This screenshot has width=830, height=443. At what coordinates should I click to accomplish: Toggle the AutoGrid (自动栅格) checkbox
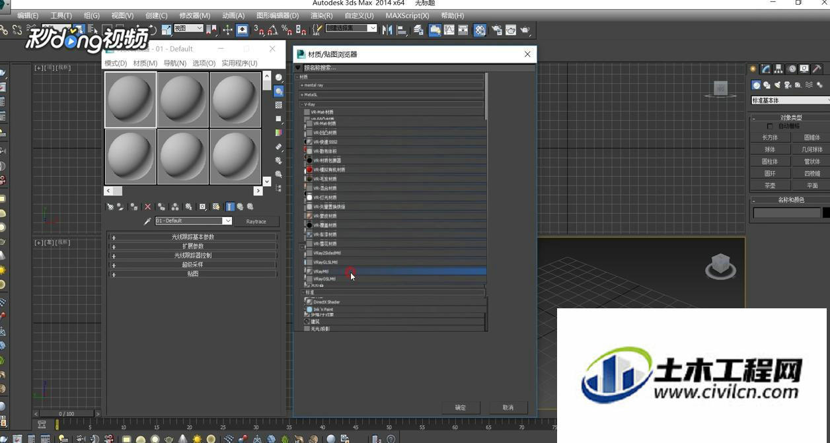pyautogui.click(x=770, y=126)
